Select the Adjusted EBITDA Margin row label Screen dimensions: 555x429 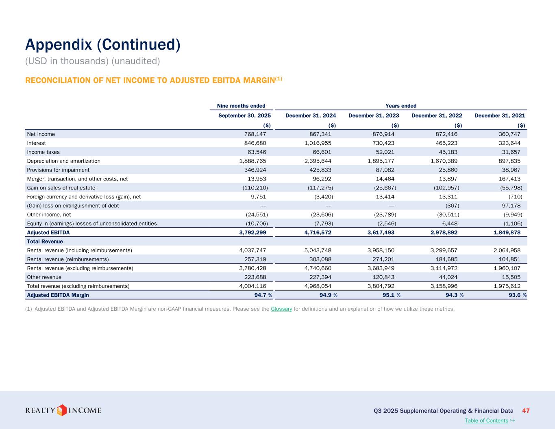point(58,295)
